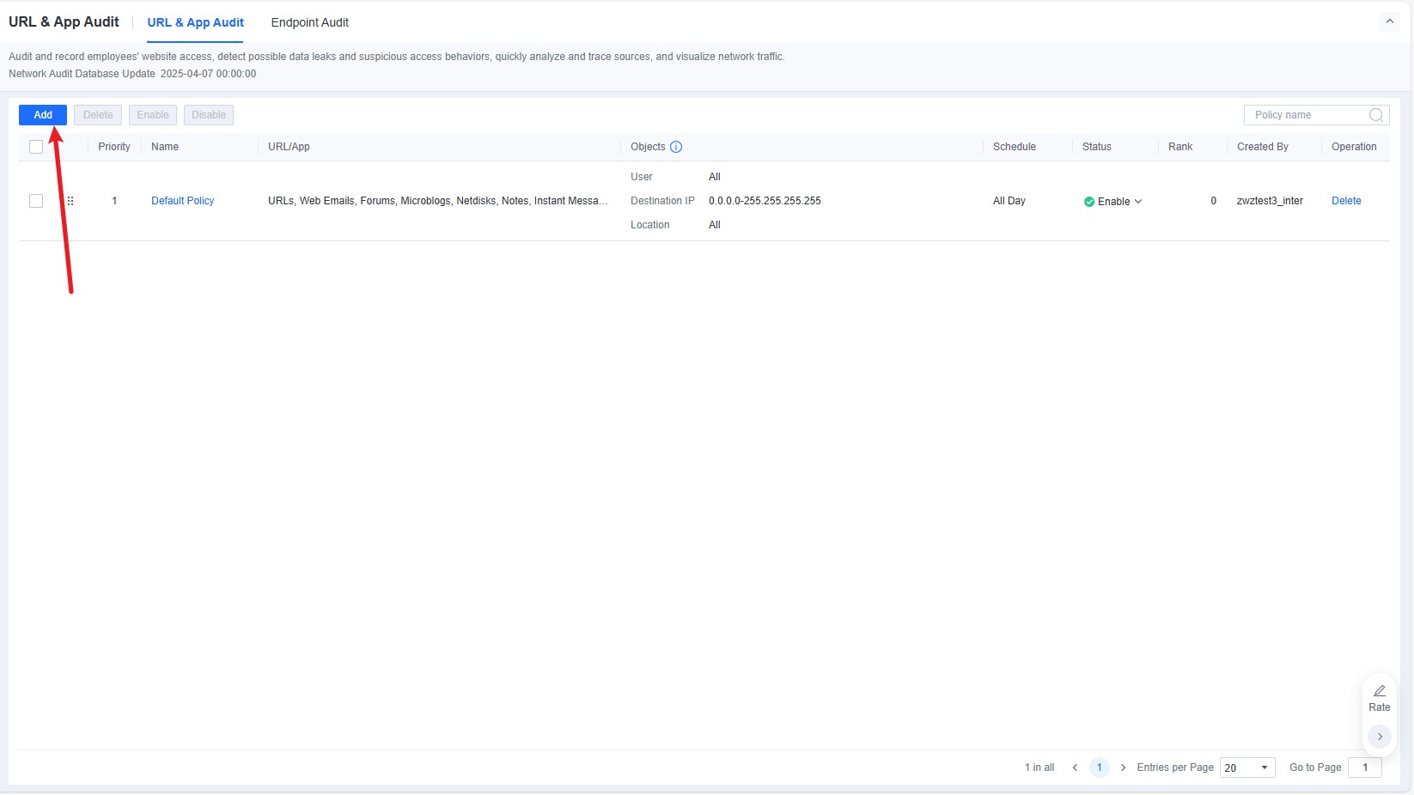
Task: Grab the drag handle icon of the Default Policy row
Action: [70, 201]
